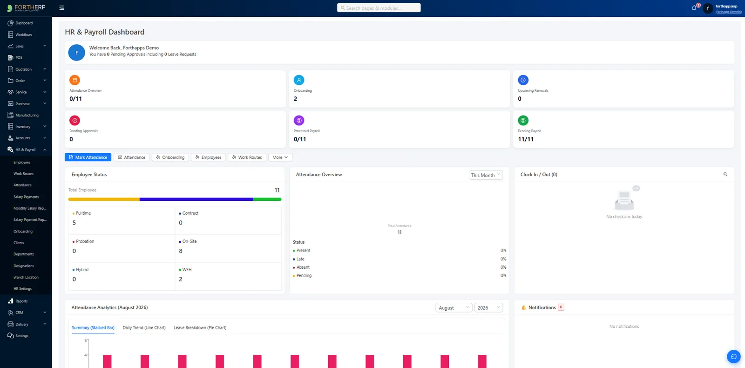
Task: Open the August month dropdown
Action: 454,308
